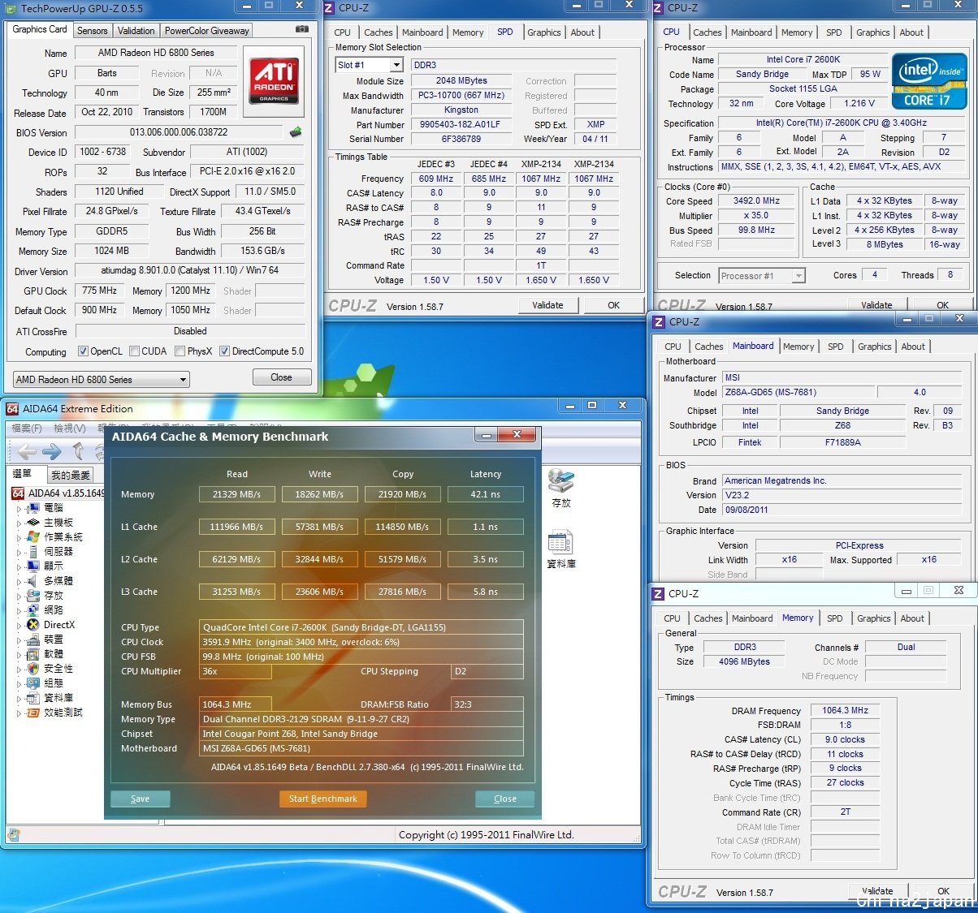Go forward with AIDA64 right arrow
Screen dimensions: 978x913
52,451
